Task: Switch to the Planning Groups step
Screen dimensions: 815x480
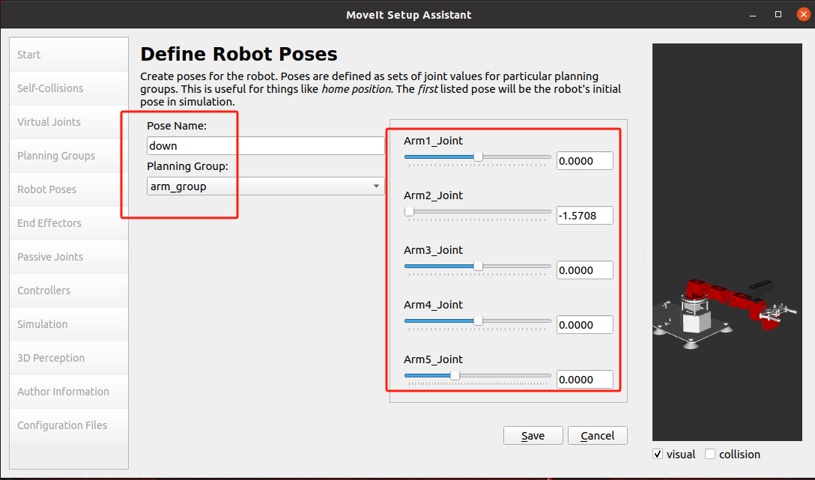Action: (69, 156)
